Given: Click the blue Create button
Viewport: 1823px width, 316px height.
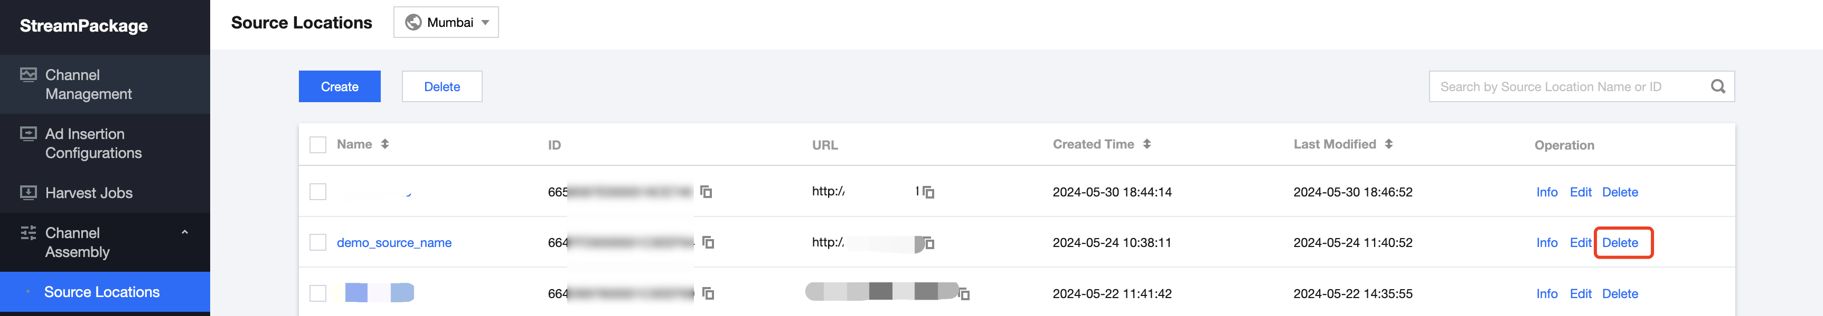Looking at the screenshot, I should [339, 86].
